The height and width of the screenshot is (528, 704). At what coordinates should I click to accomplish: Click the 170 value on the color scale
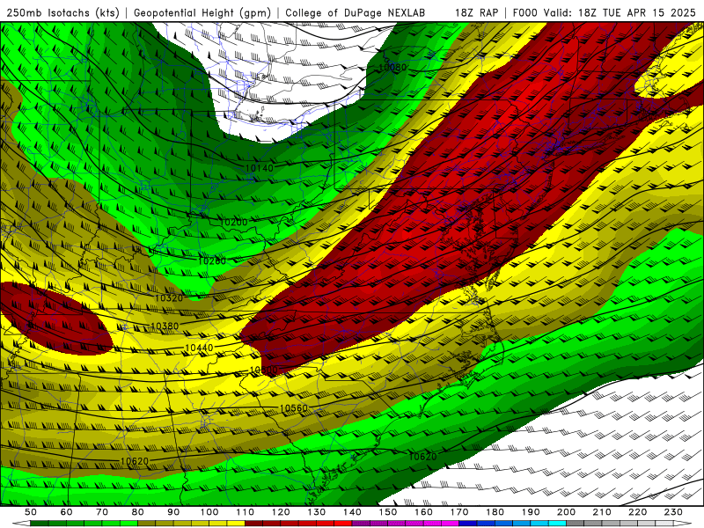coord(459,512)
